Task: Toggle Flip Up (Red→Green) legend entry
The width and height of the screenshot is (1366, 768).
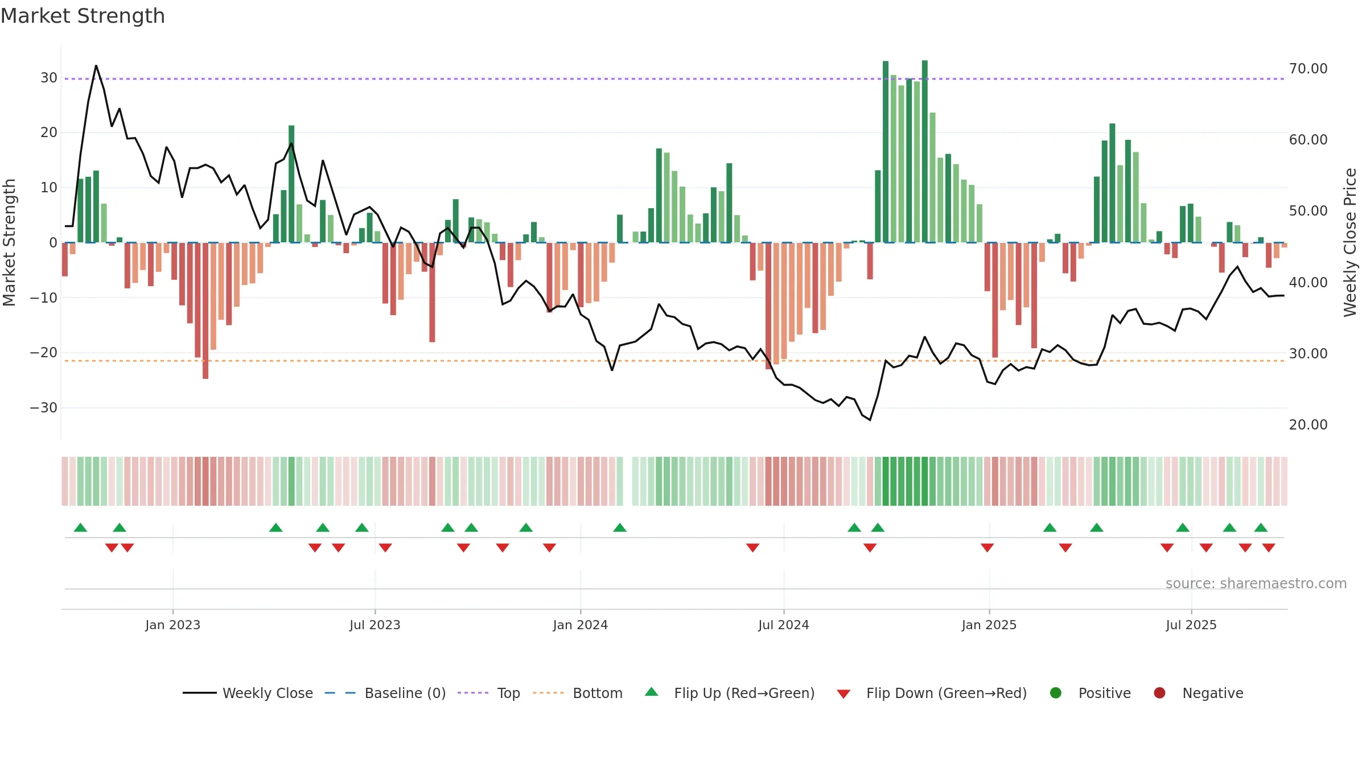Action: 730,693
